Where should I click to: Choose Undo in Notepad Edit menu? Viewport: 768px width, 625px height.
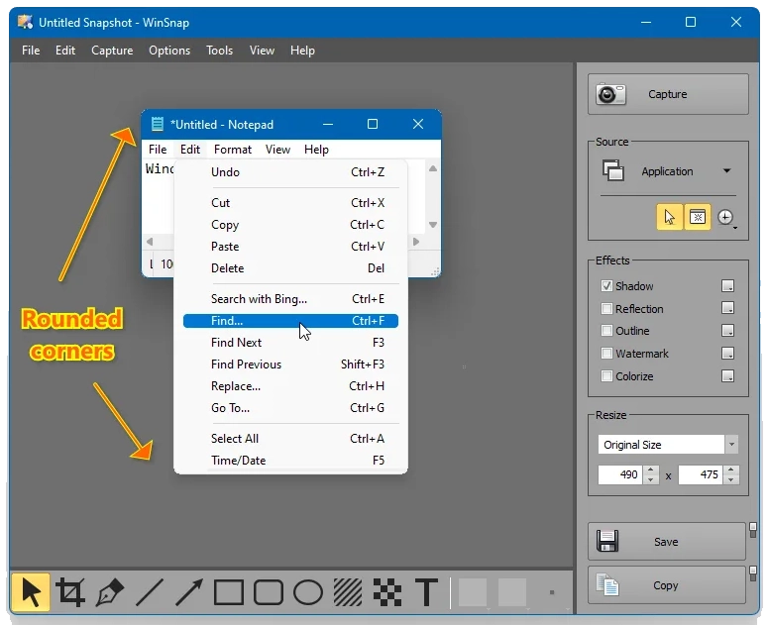(290, 172)
